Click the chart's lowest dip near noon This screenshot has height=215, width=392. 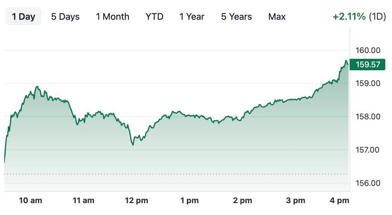coord(133,144)
